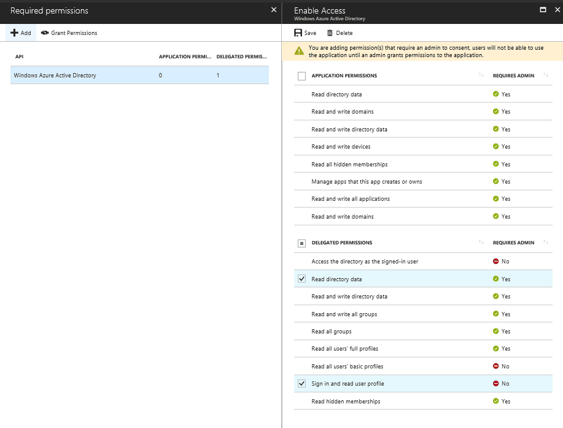Uncheck delegated Read directory data checkbox
563x428 pixels.
(301, 279)
